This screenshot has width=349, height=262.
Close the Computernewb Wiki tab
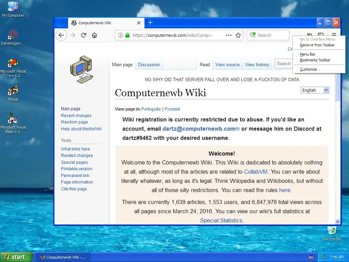(139, 23)
